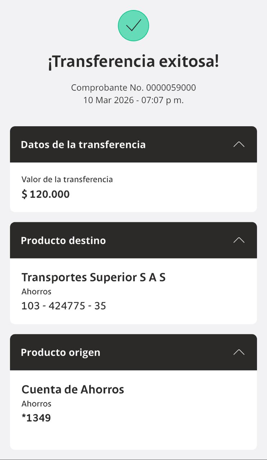Collapse the Producto destino chevron
This screenshot has height=460, width=267.
point(239,240)
